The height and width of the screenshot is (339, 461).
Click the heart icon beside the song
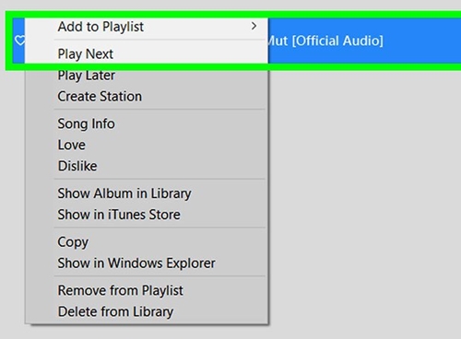19,41
